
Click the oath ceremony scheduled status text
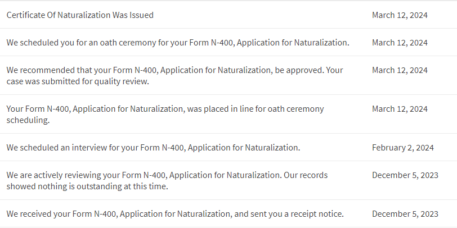point(178,43)
